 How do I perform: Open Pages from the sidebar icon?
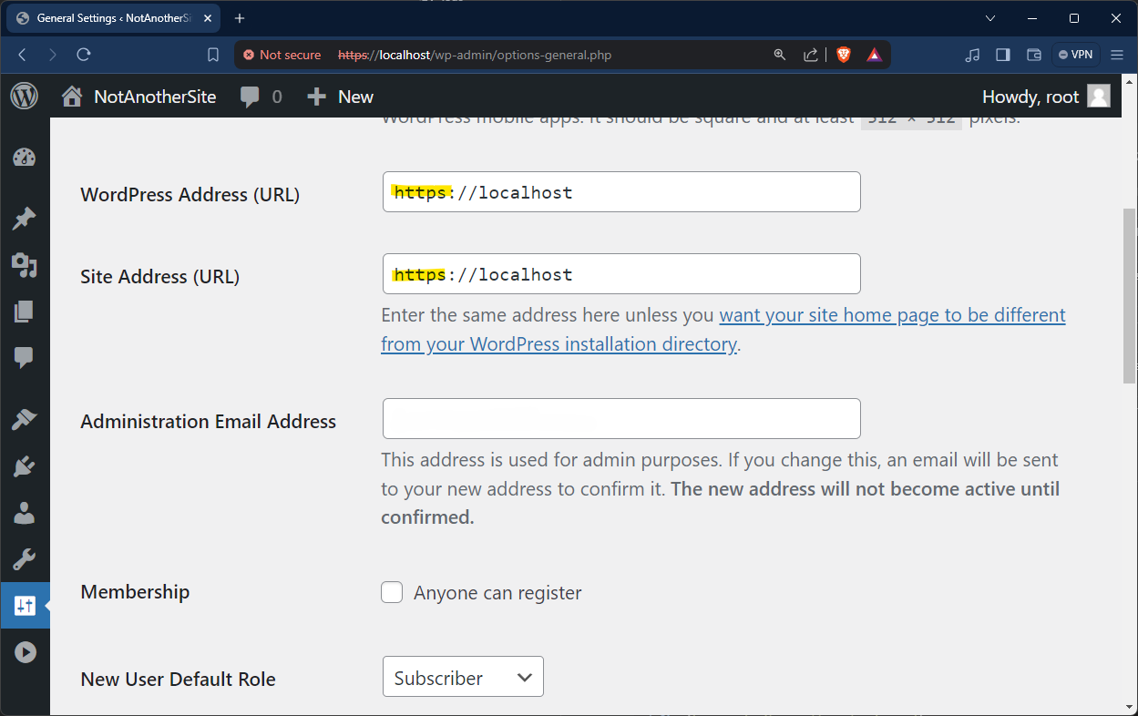coord(25,312)
